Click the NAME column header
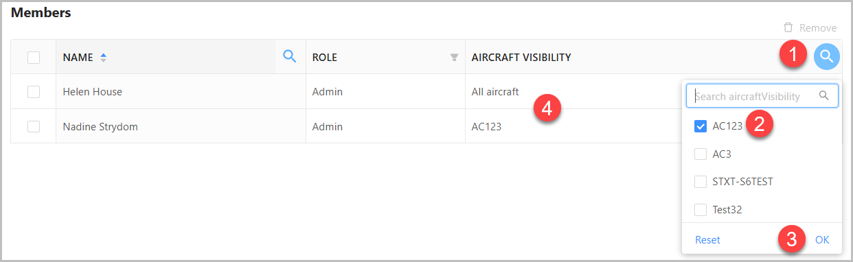This screenshot has width=853, height=262. (x=78, y=58)
